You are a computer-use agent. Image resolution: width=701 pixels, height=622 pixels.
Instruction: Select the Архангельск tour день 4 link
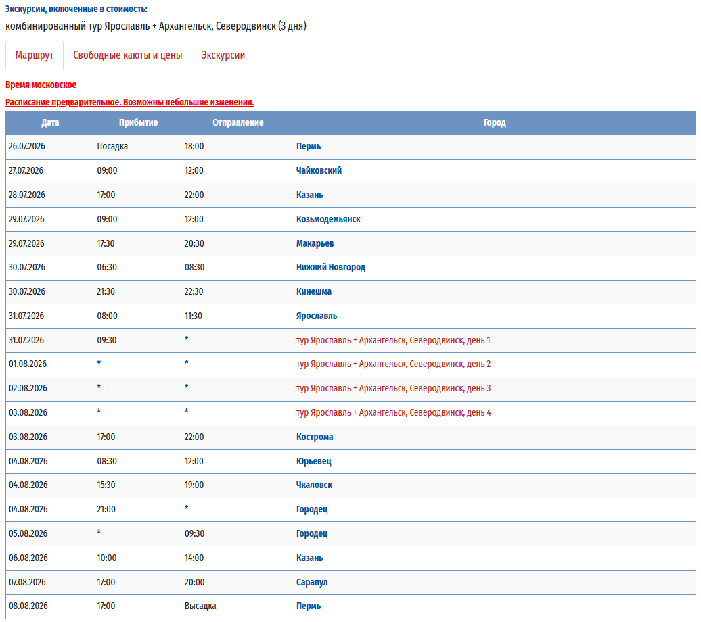(393, 413)
